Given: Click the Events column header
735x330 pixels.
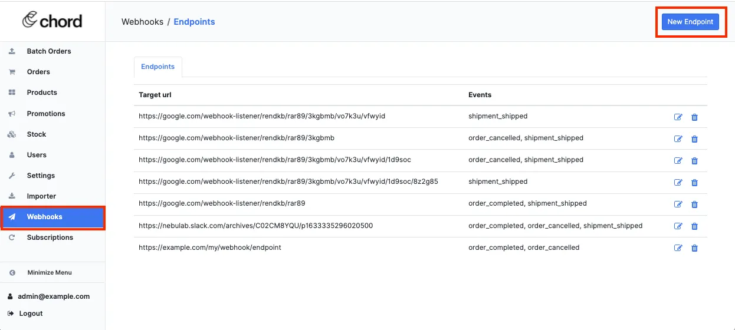Looking at the screenshot, I should [480, 95].
